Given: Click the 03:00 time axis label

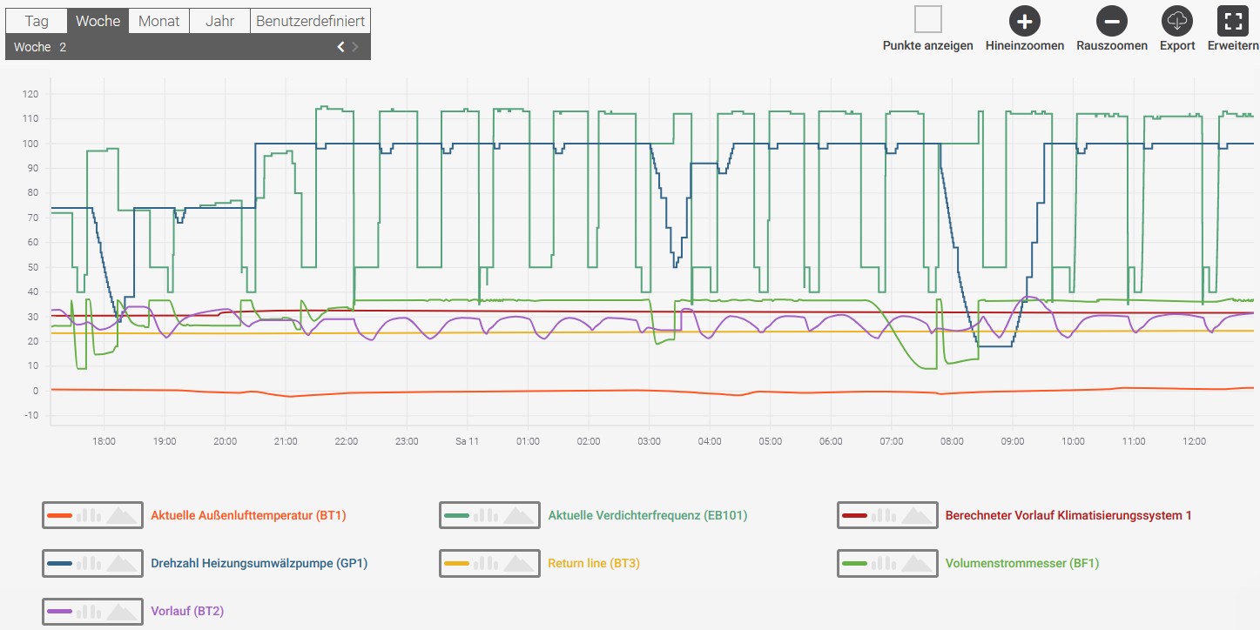Looking at the screenshot, I should [649, 441].
